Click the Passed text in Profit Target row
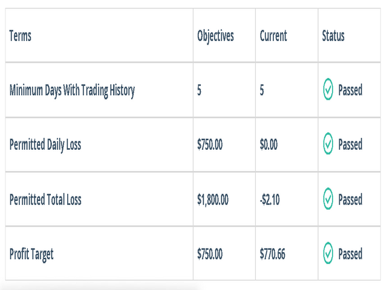 click(x=350, y=254)
